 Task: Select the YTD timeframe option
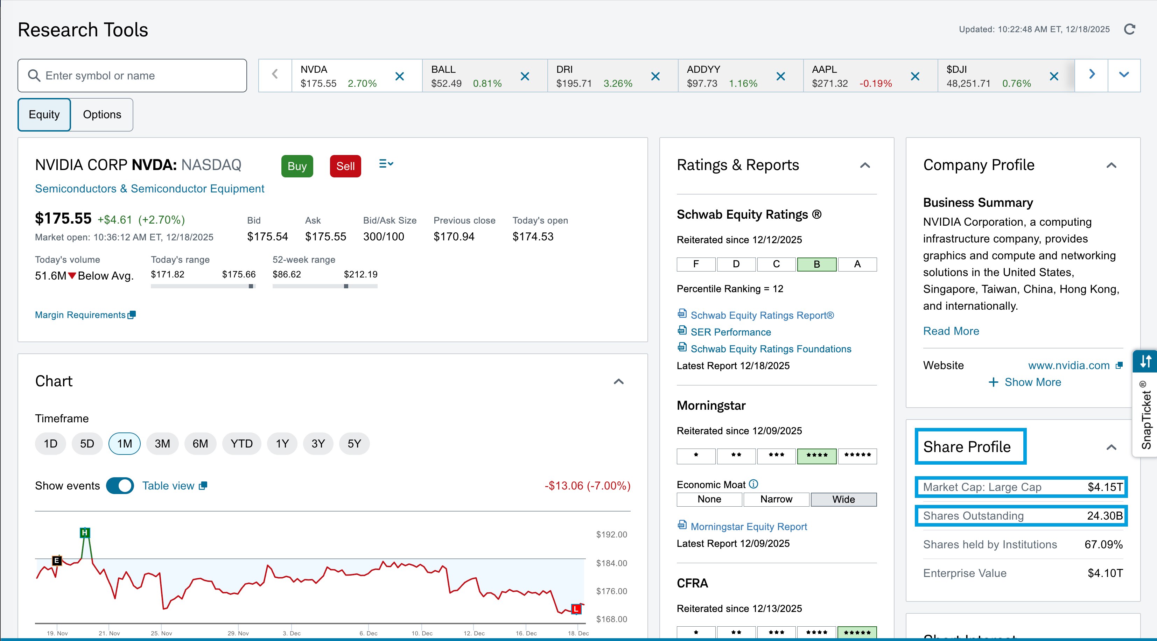(x=241, y=444)
